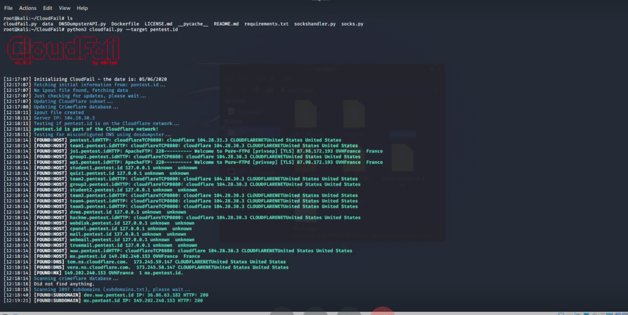
Task: Click the 'Fetching initial information from' line
Action: [x=84, y=85]
